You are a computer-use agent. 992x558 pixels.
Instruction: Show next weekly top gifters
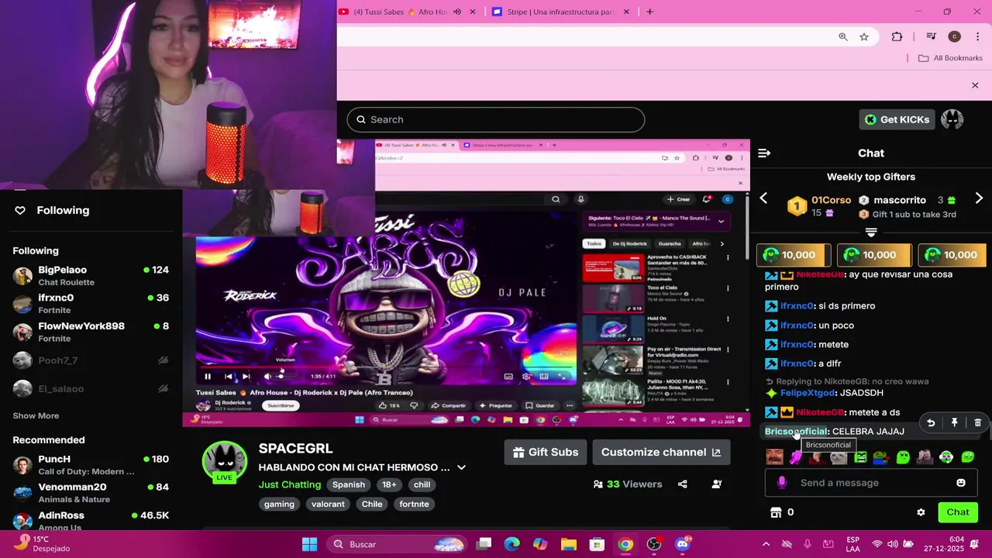(x=979, y=198)
